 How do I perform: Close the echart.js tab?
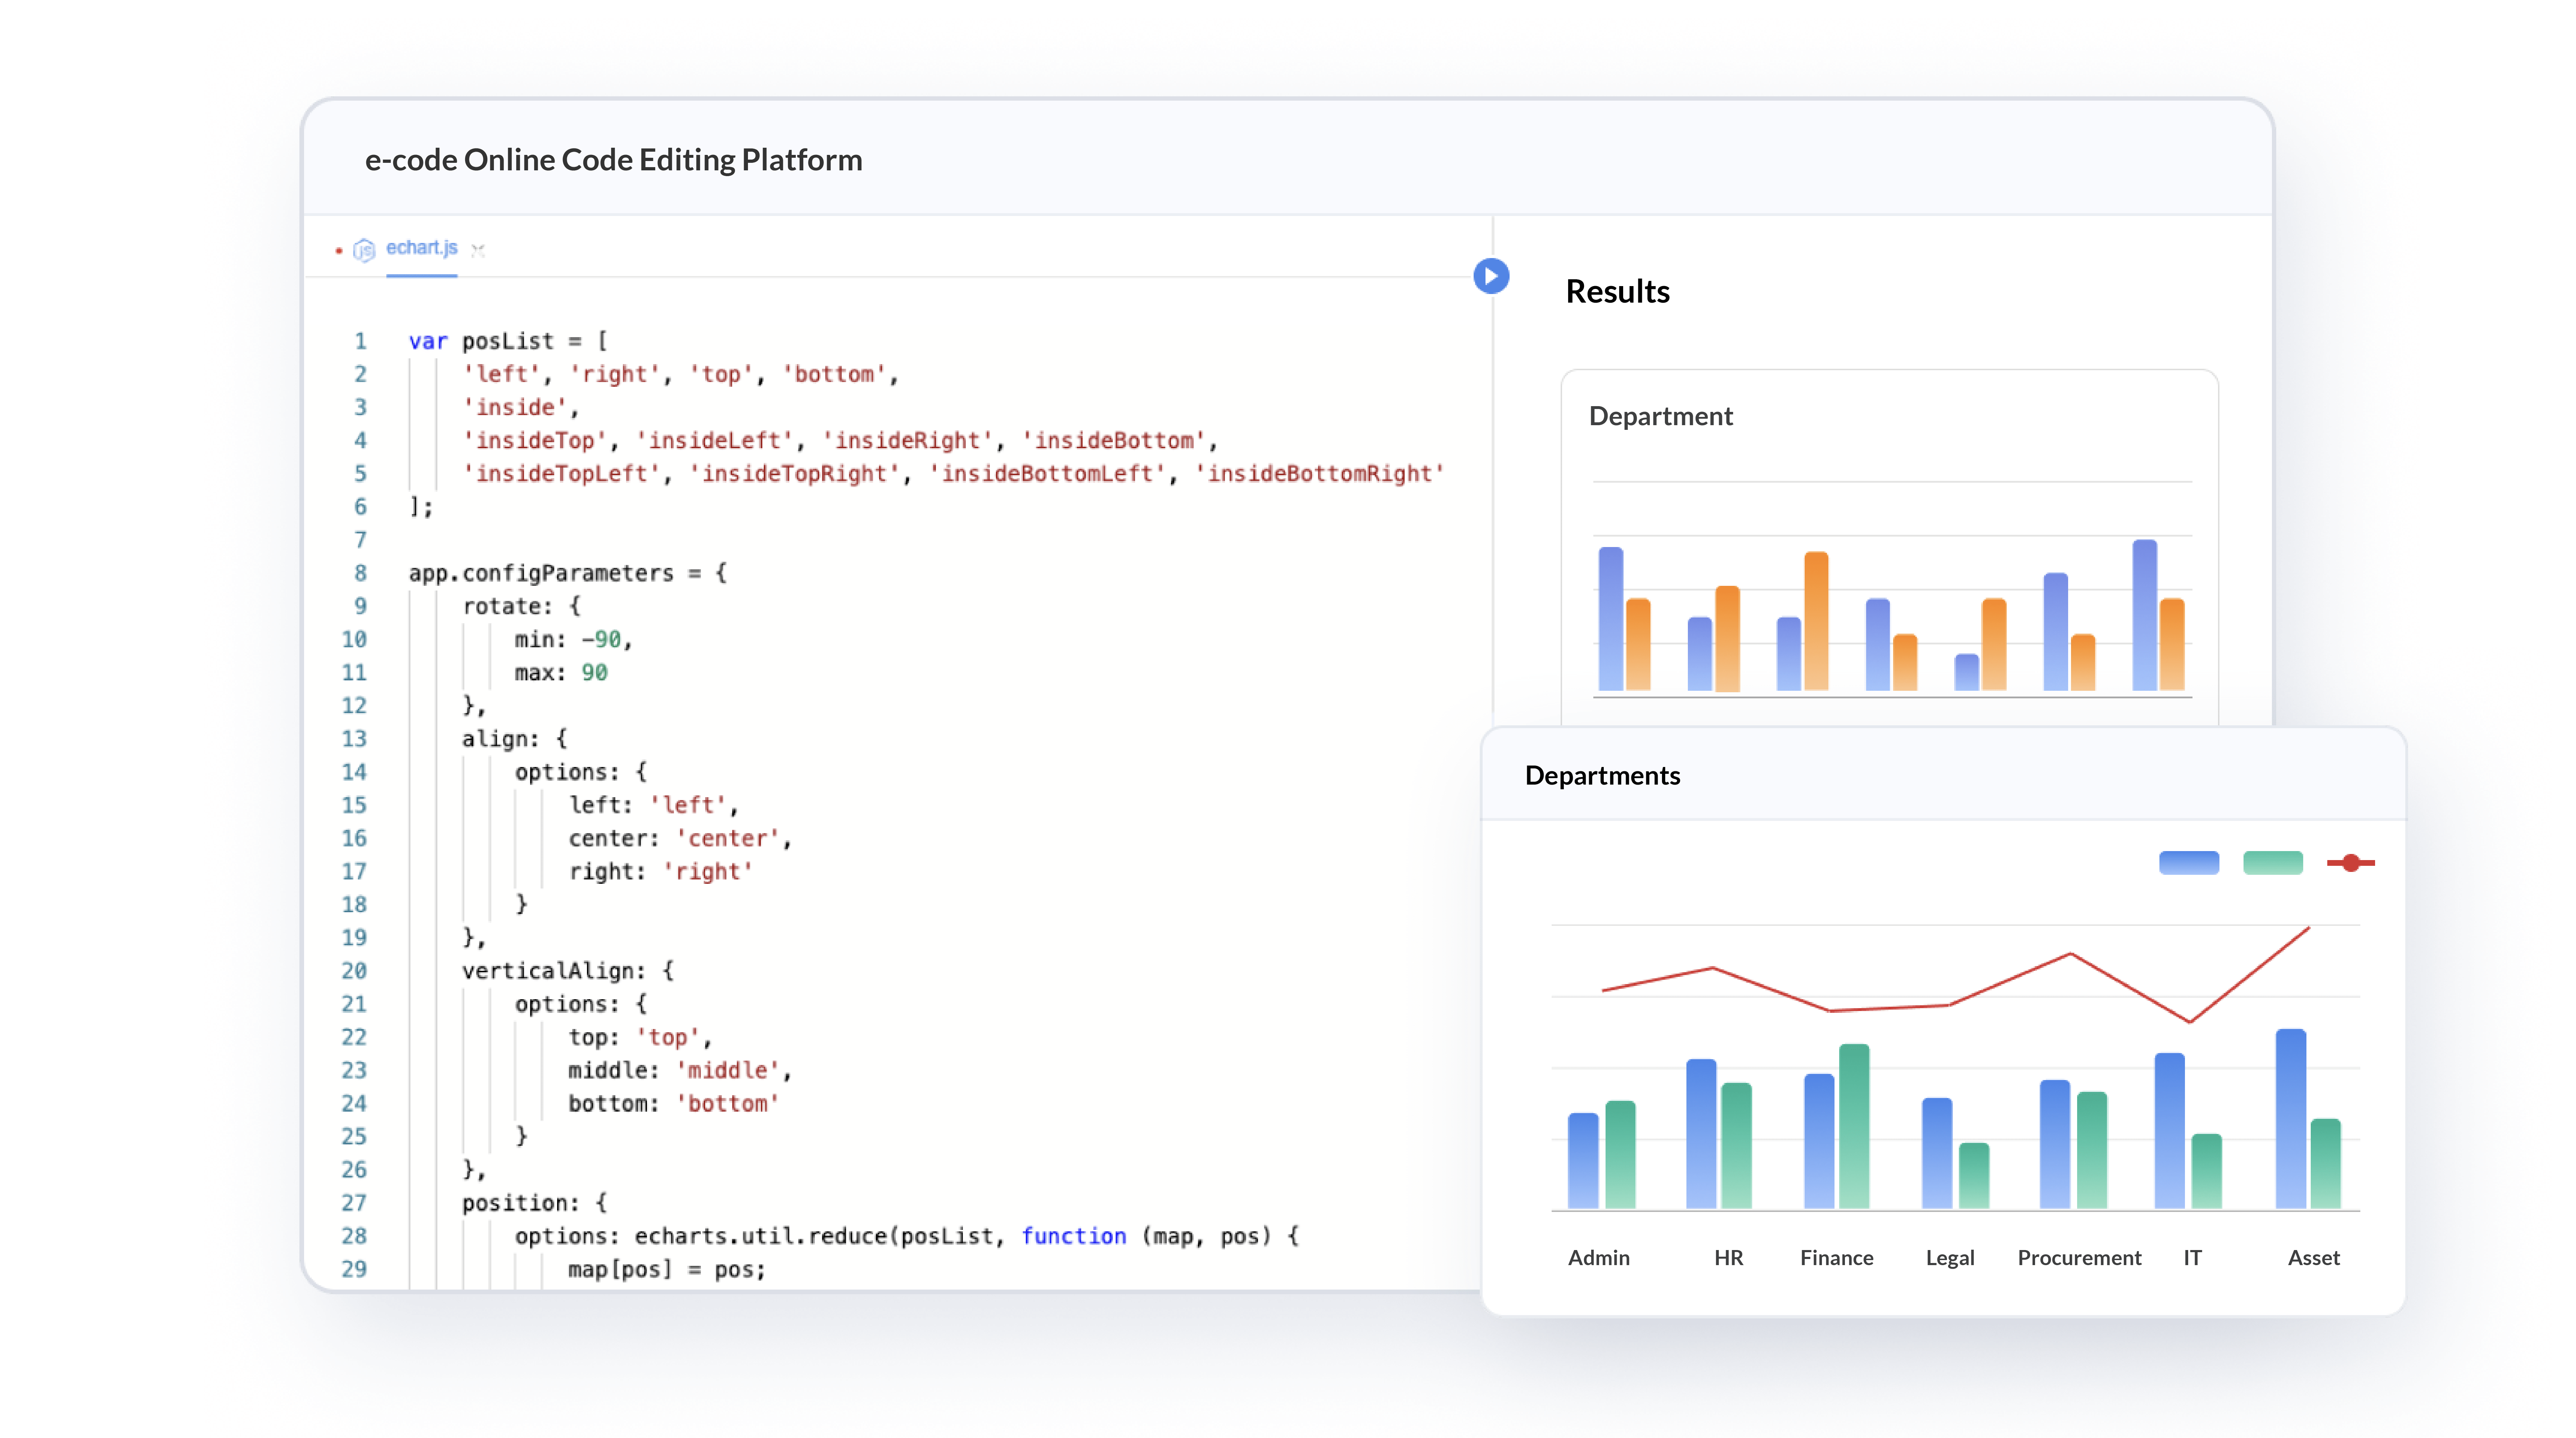coord(478,250)
